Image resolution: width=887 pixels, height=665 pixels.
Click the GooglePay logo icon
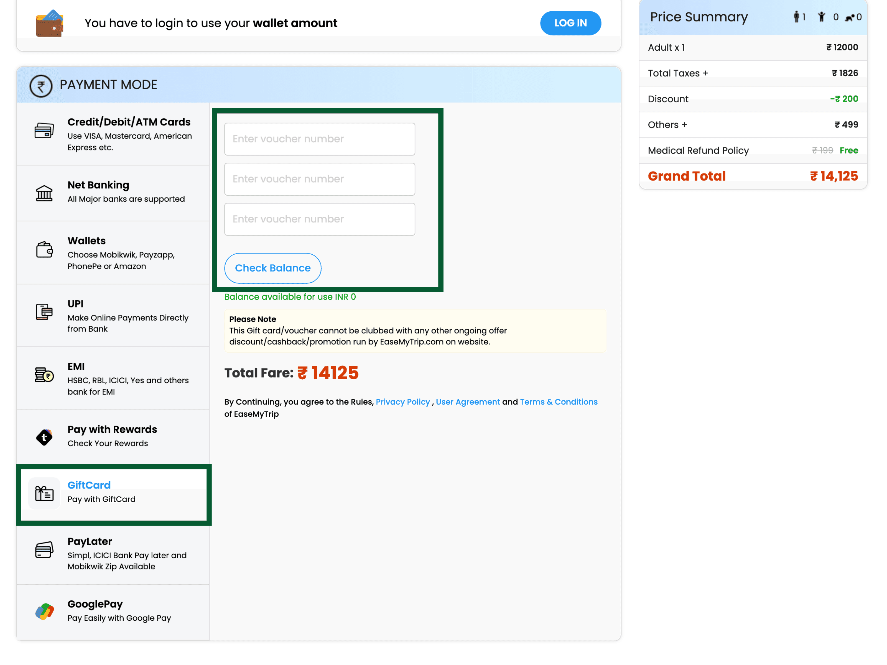tap(44, 611)
